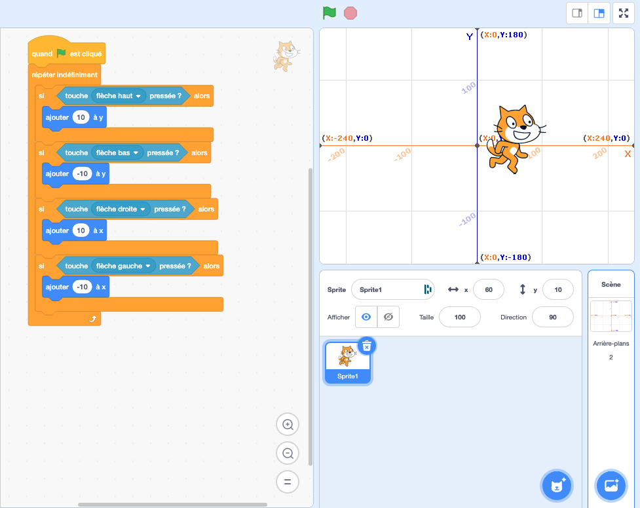
Task: Select the Scène backdrop thumbnail
Action: pyautogui.click(x=611, y=317)
